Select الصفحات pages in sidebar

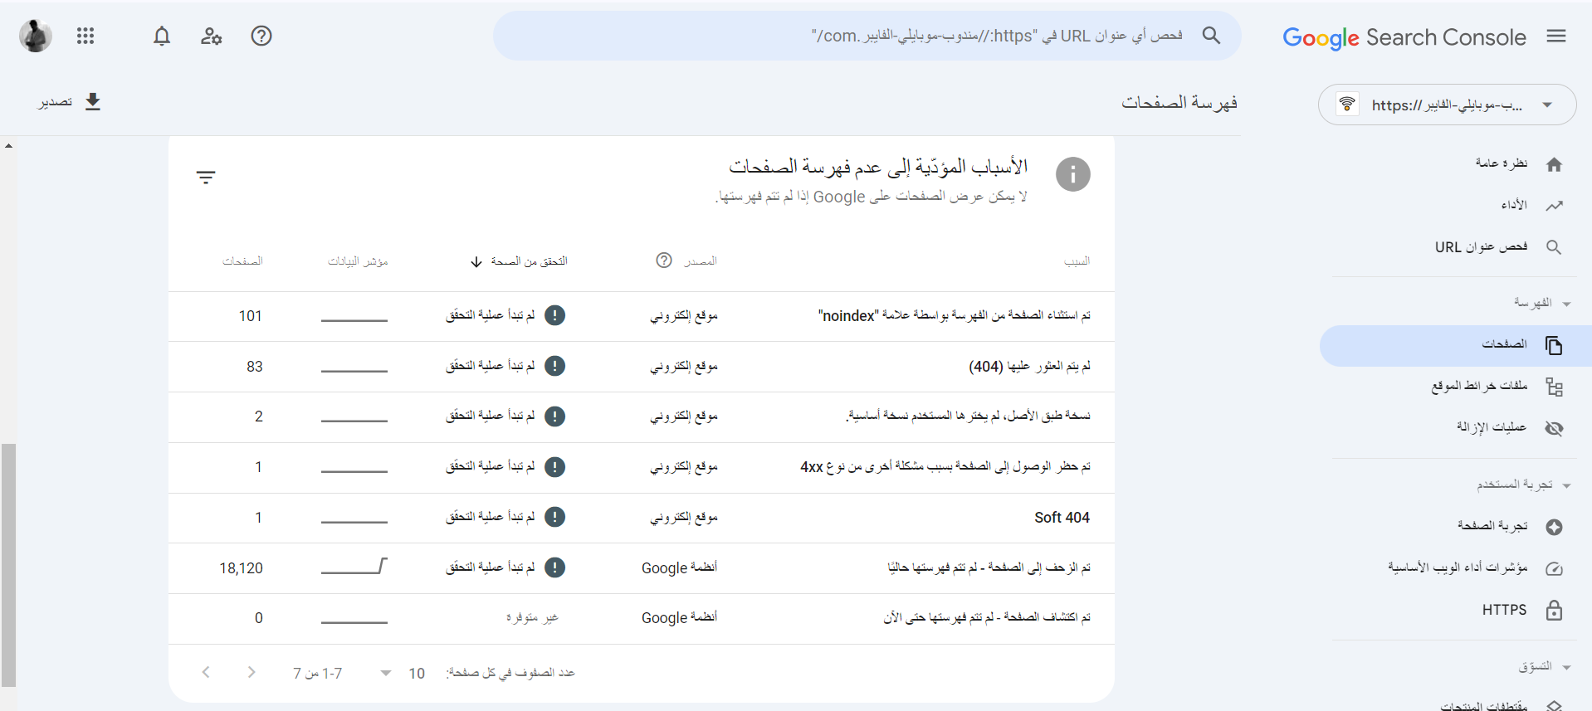pos(1456,345)
